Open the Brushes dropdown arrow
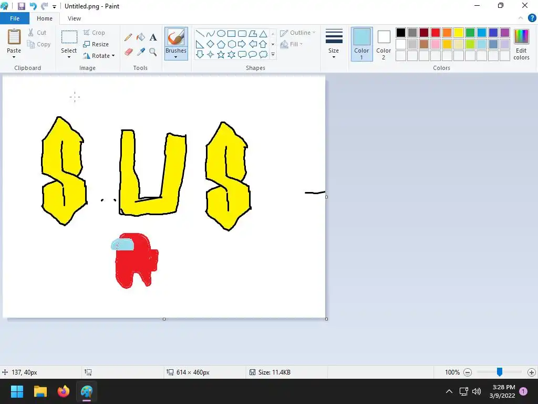This screenshot has height=404, width=538. [176, 57]
